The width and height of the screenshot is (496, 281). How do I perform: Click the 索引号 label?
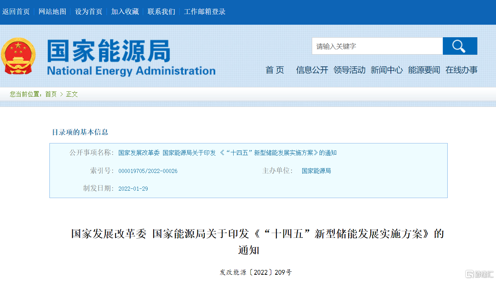[102, 171]
